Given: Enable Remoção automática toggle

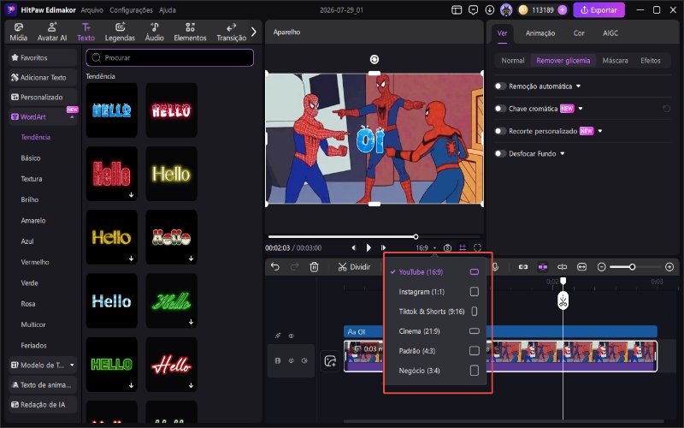Looking at the screenshot, I should click(x=500, y=86).
